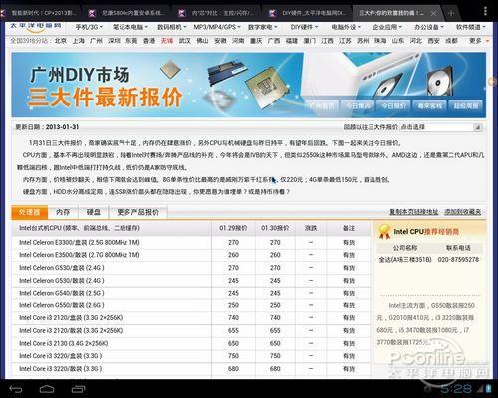Click the Intel Celeron E3500/散装 row
Screen dimensions: 498x398
(191, 255)
